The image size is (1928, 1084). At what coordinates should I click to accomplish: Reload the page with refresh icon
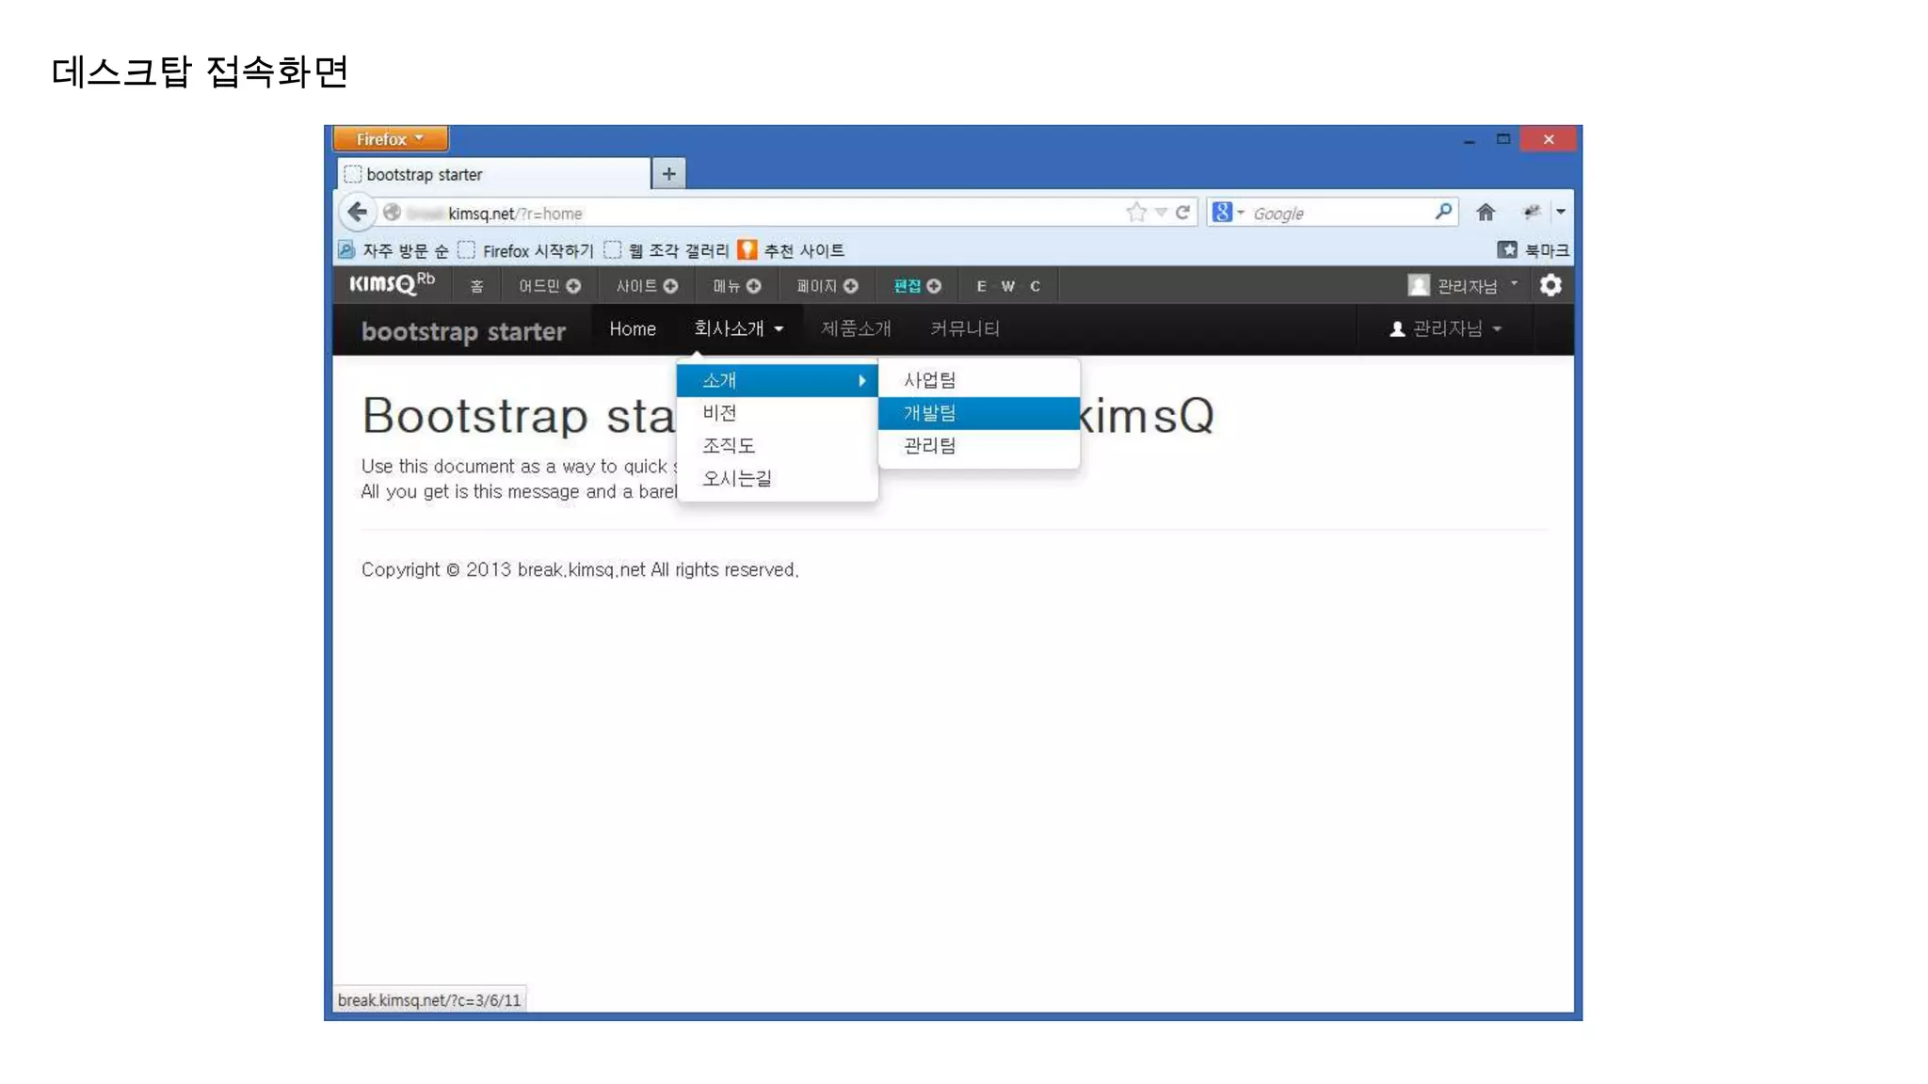[x=1182, y=213]
